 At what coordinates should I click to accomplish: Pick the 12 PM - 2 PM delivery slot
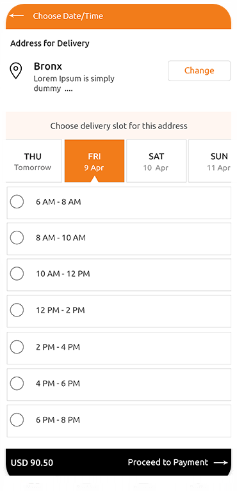(119, 311)
